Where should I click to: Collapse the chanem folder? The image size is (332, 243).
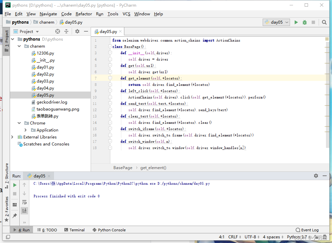pos(19,46)
